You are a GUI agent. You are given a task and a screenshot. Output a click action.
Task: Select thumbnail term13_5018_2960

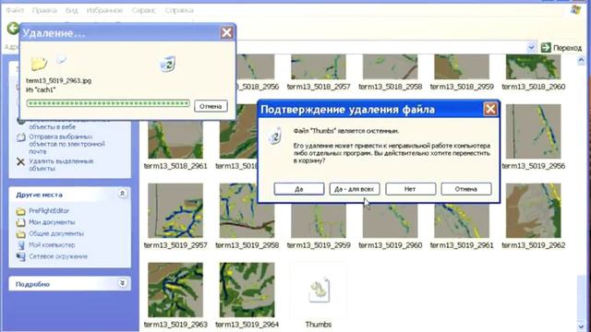[534, 66]
